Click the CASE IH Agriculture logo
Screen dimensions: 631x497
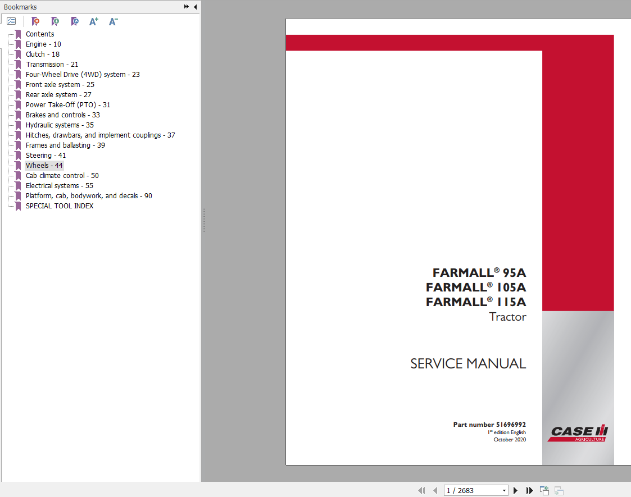coord(578,433)
